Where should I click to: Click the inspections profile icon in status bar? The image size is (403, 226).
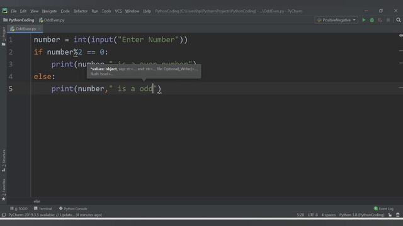397,215
